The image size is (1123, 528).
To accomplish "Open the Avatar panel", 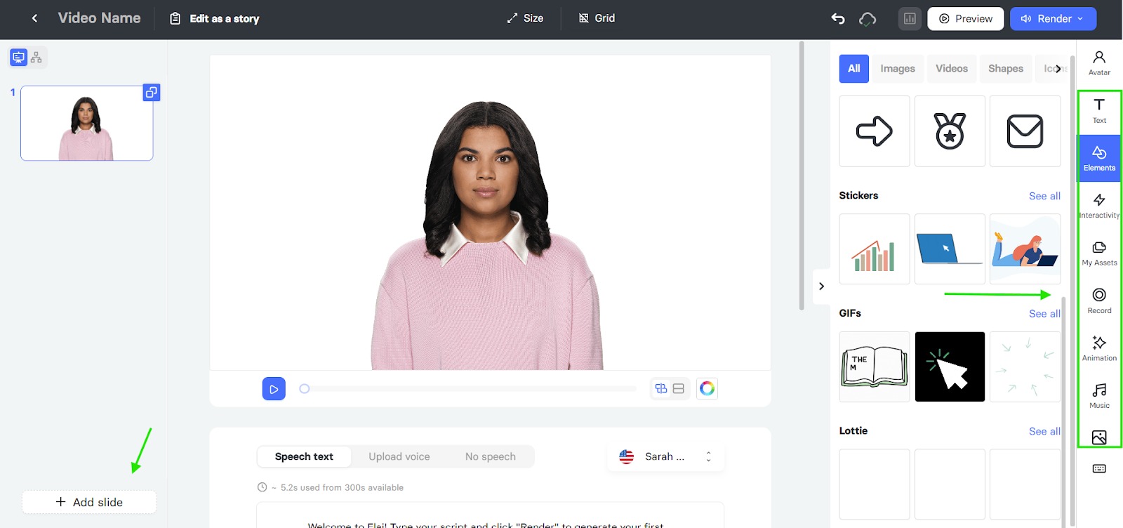I will click(x=1099, y=62).
